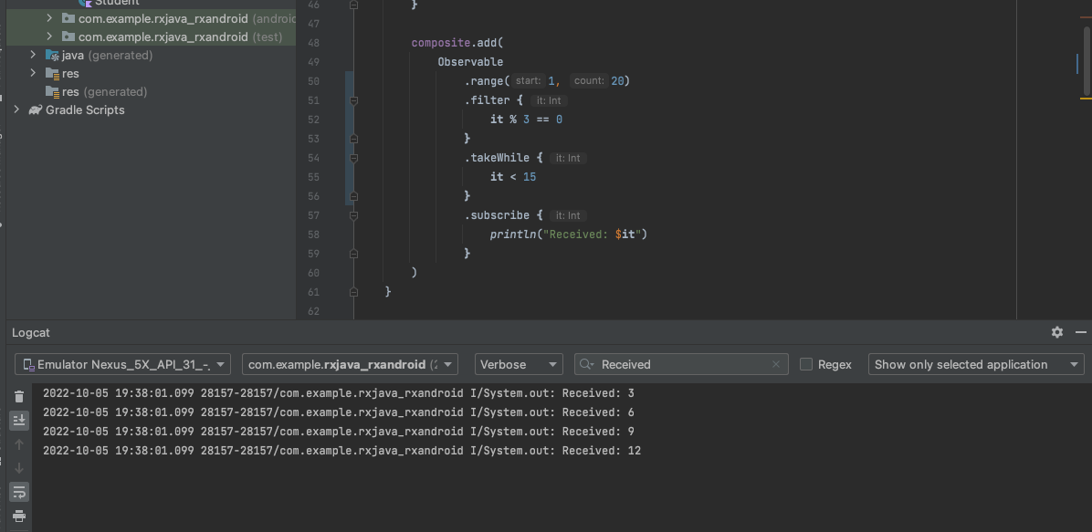Open Logcat settings with the gear icon
1092x532 pixels.
[x=1056, y=332]
